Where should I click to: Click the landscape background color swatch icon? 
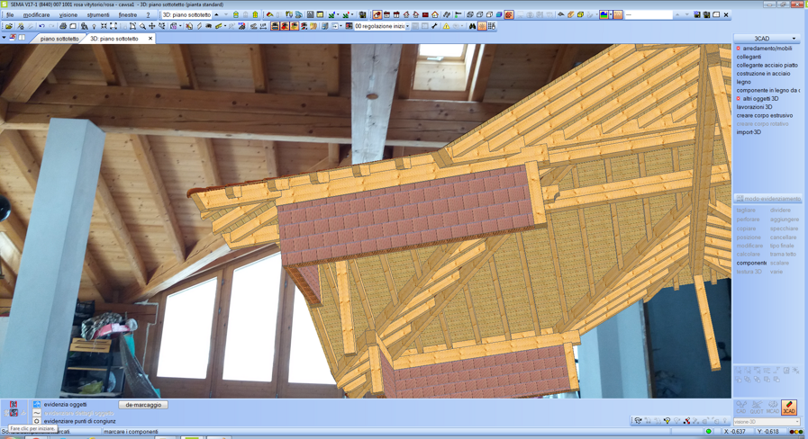point(604,14)
